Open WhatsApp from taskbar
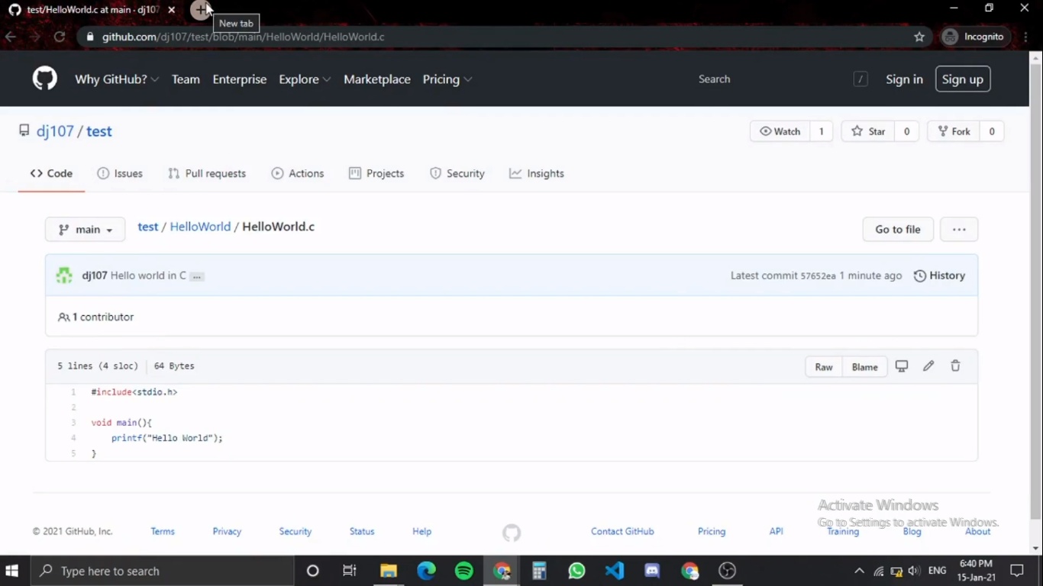 pyautogui.click(x=576, y=571)
